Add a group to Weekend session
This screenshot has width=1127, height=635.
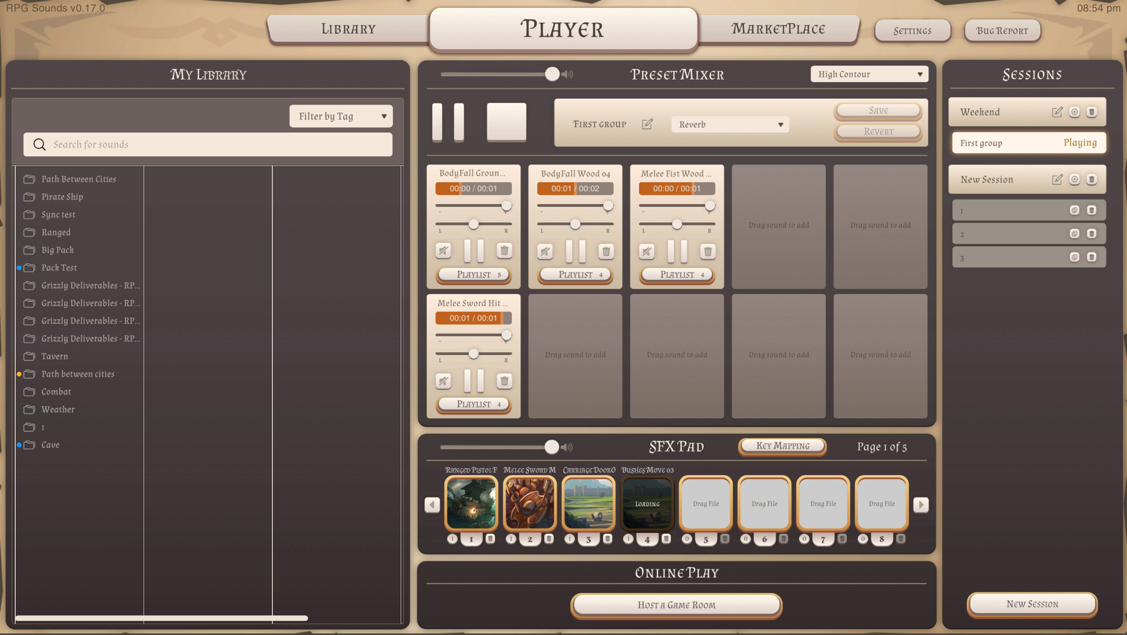coord(1075,112)
